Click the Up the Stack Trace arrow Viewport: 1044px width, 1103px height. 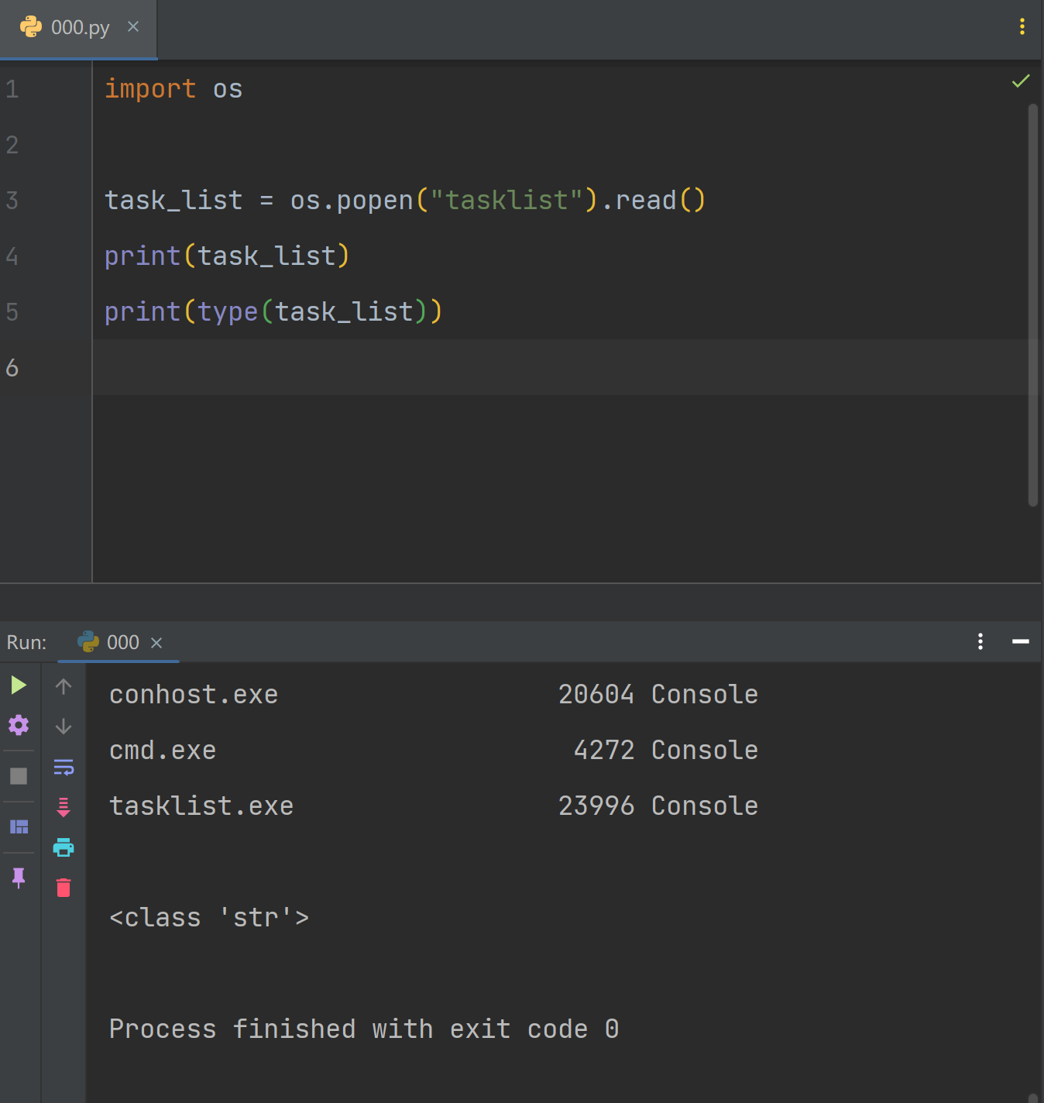(64, 686)
